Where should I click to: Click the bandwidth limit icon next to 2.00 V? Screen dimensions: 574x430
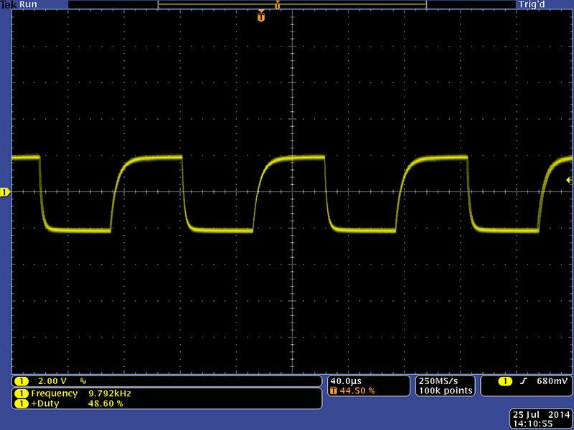(x=83, y=381)
